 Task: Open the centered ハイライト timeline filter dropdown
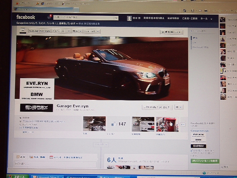101,144
